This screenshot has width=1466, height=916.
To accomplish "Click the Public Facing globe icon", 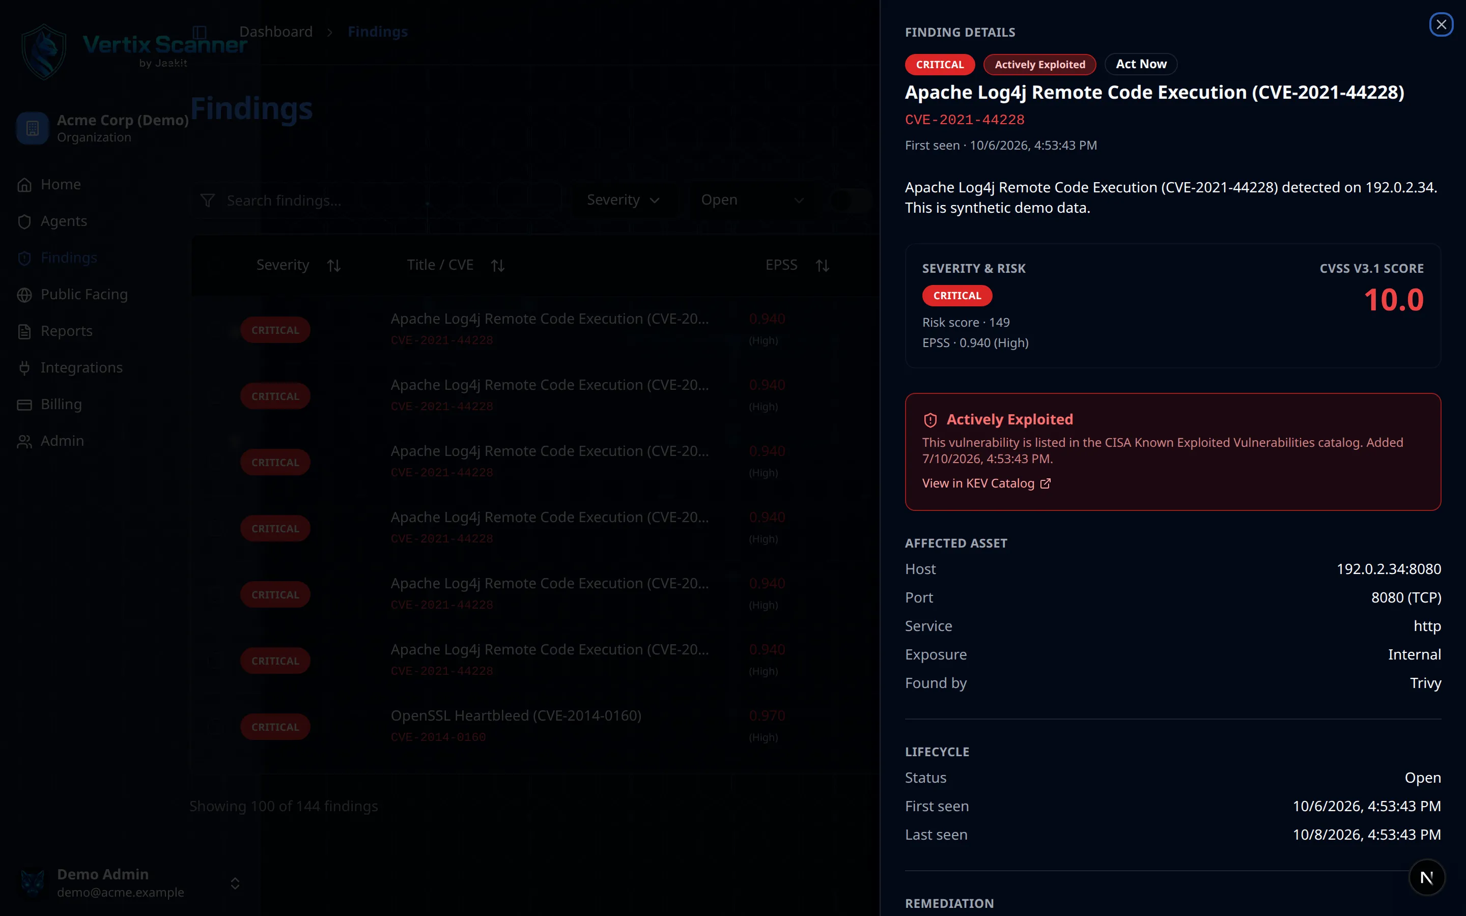I will [24, 295].
